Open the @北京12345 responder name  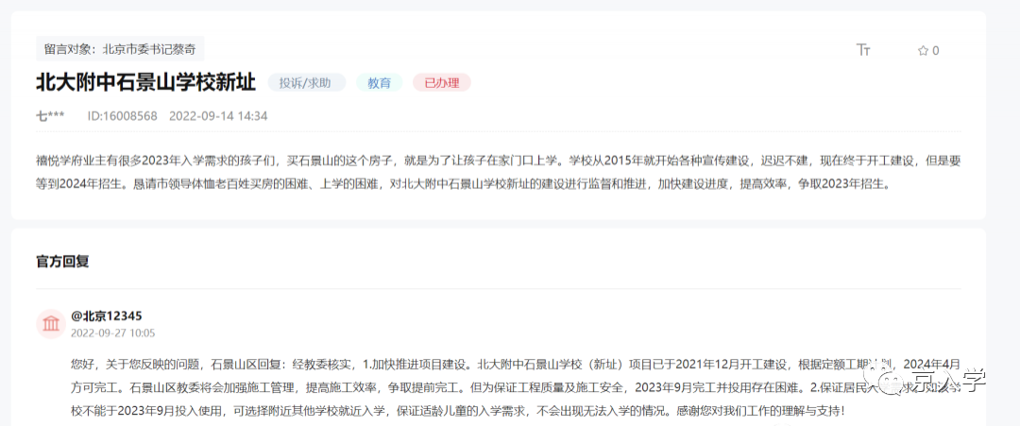point(107,316)
